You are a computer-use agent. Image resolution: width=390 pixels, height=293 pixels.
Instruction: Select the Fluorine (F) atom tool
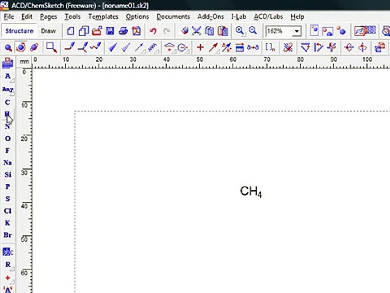tap(8, 150)
